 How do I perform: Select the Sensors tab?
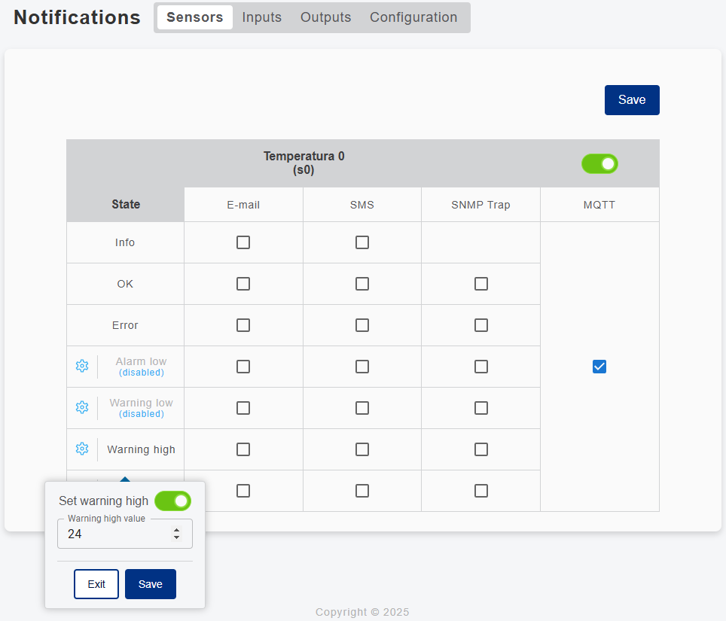click(x=195, y=17)
